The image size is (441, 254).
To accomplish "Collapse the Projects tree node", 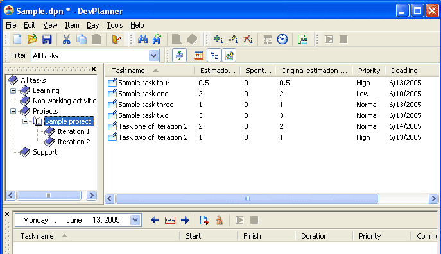I will click(13, 111).
